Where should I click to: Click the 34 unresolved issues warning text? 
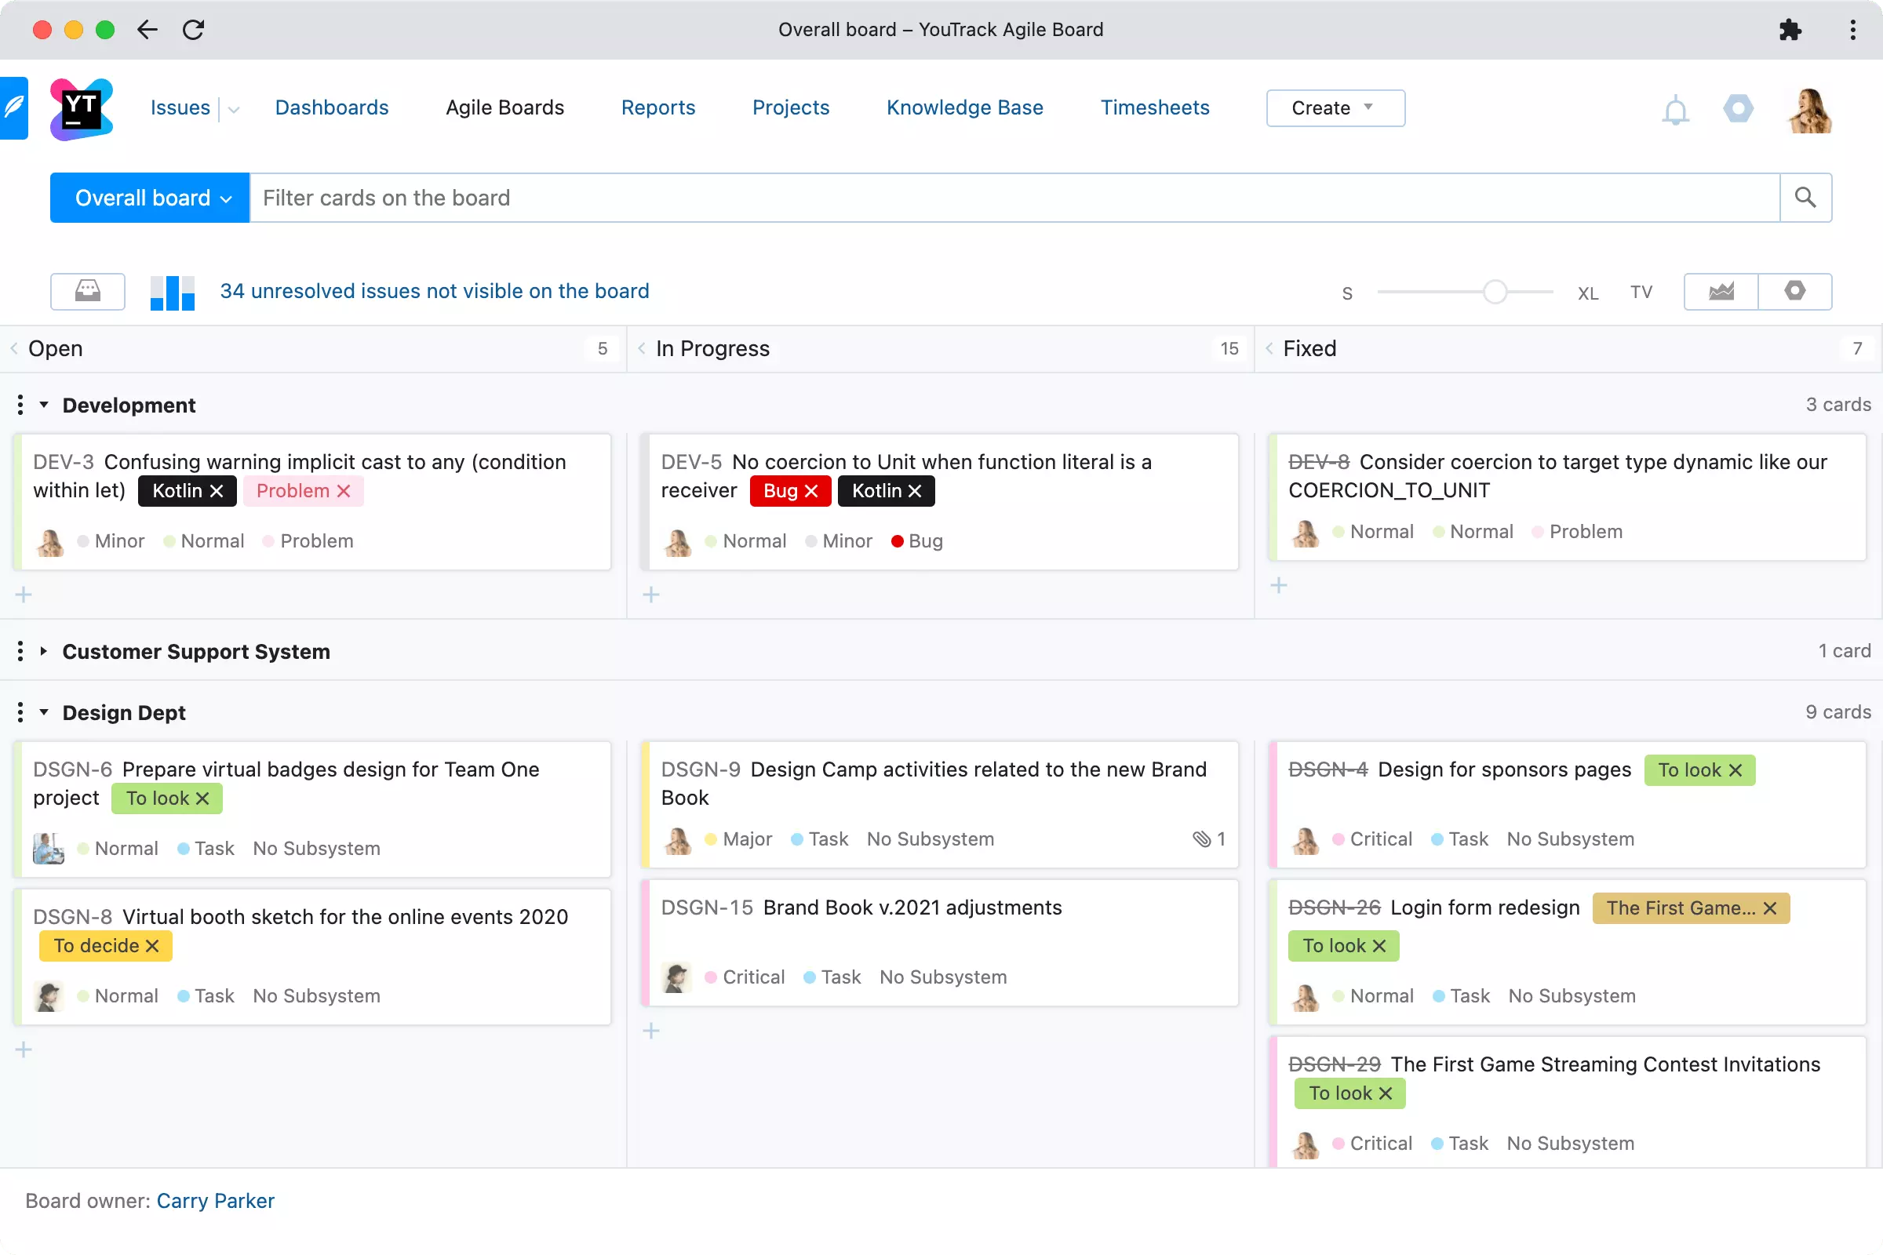tap(435, 291)
